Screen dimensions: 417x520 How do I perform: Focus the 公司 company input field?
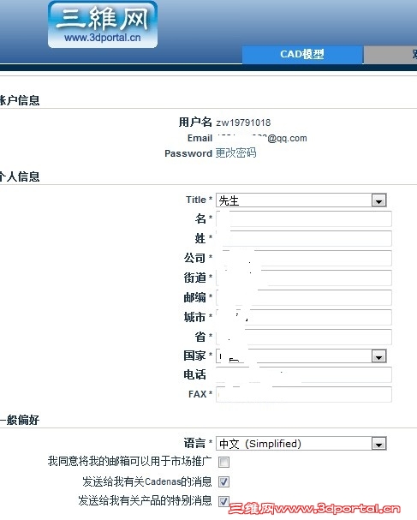[x=304, y=258]
